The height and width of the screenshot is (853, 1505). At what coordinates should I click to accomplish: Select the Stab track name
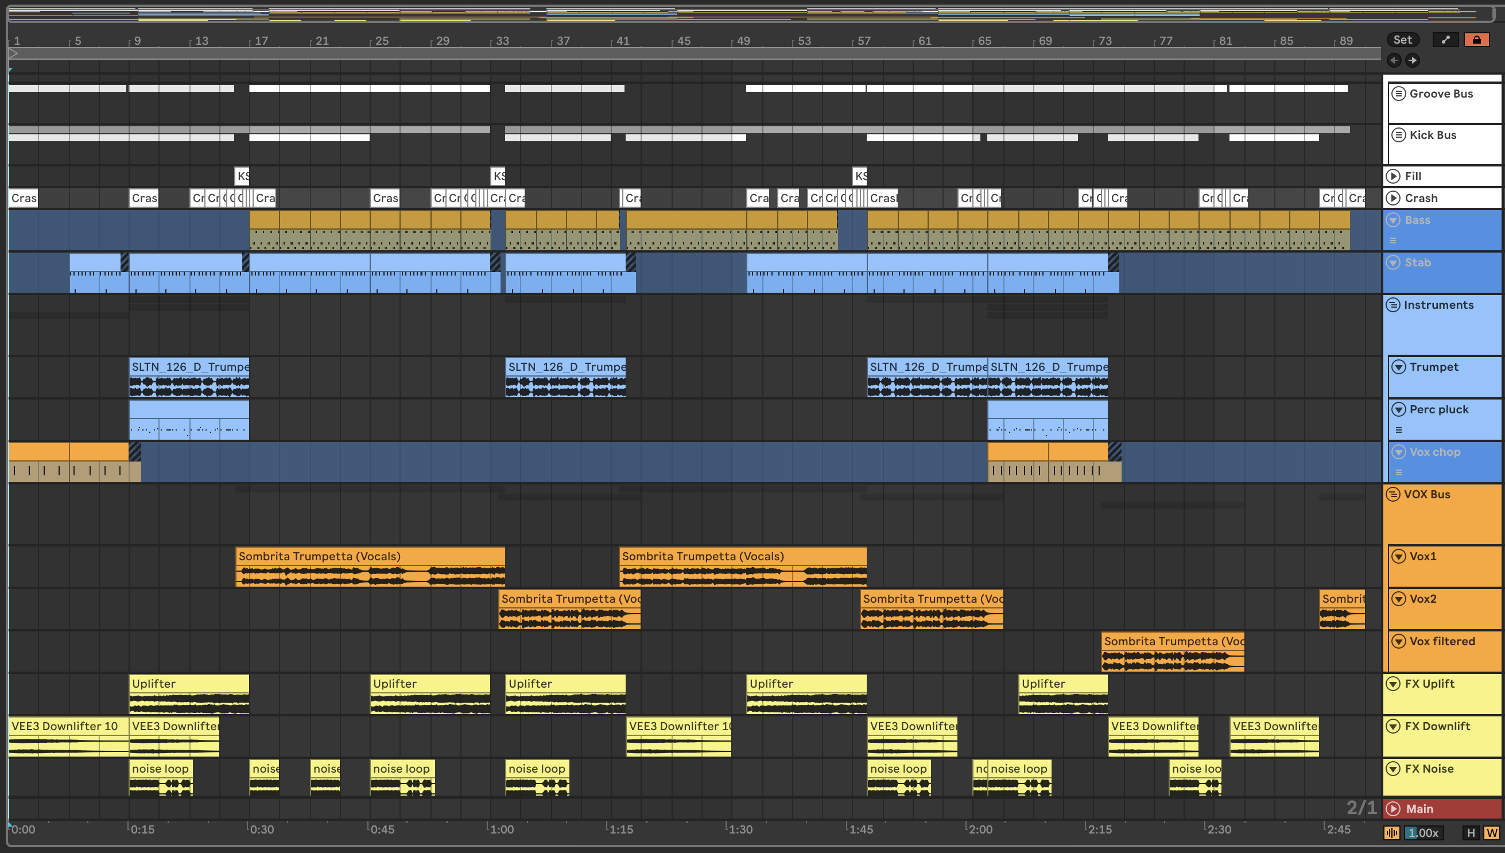pos(1417,262)
